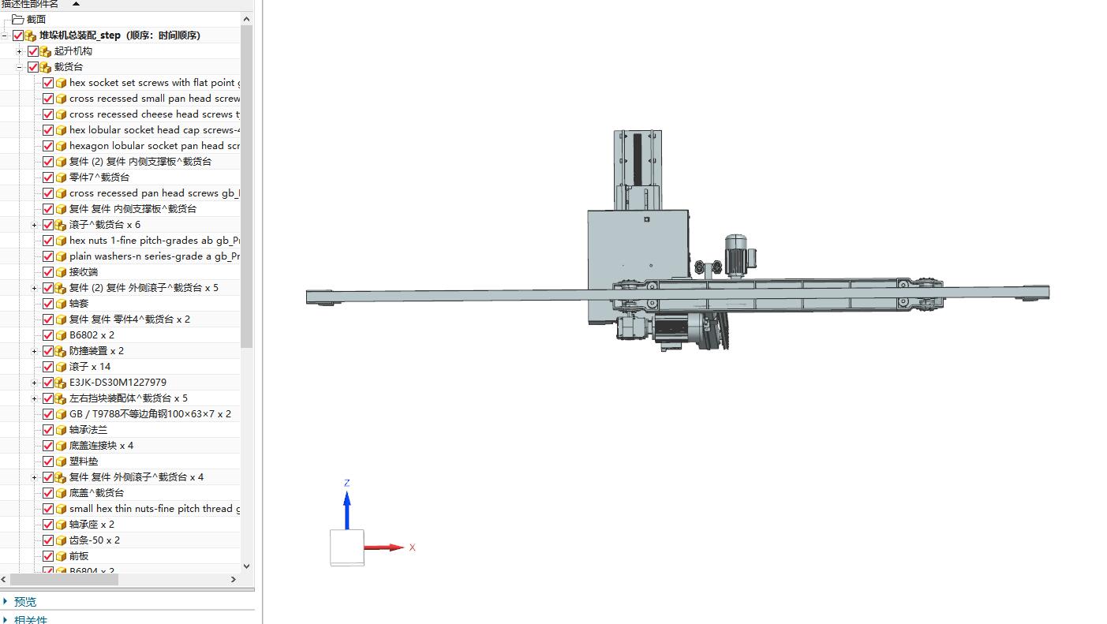1107x624 pixels.
Task: Click the horizontal scrollbar thumb in navigator
Action: point(65,579)
